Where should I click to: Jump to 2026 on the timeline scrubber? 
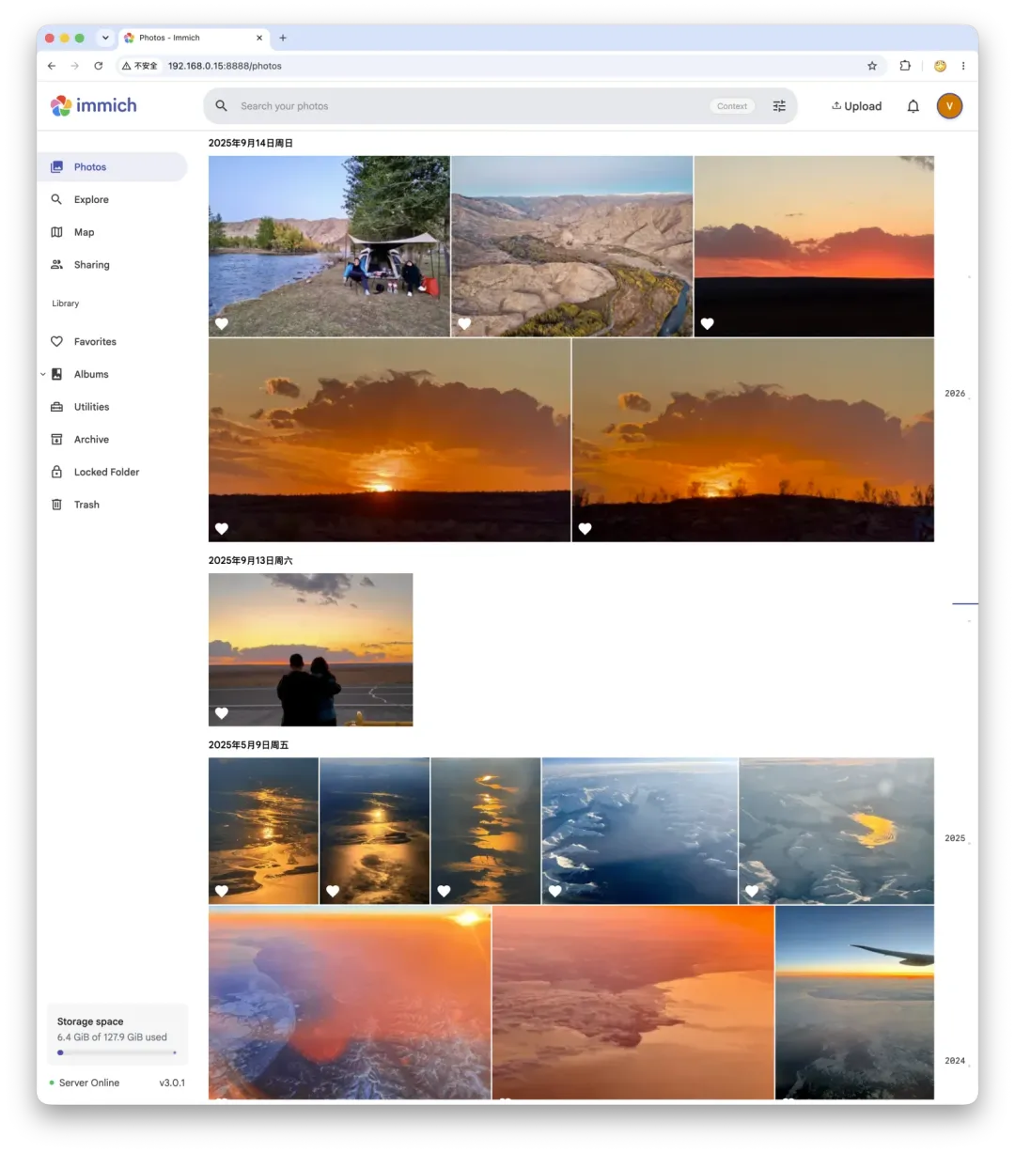(x=955, y=394)
